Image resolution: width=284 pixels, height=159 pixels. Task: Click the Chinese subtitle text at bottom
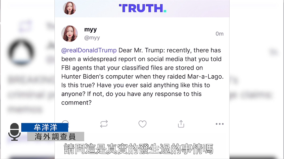pyautogui.click(x=138, y=149)
